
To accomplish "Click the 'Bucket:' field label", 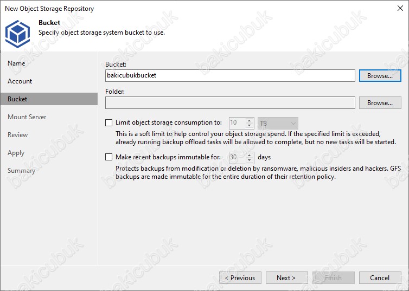I will 116,64.
